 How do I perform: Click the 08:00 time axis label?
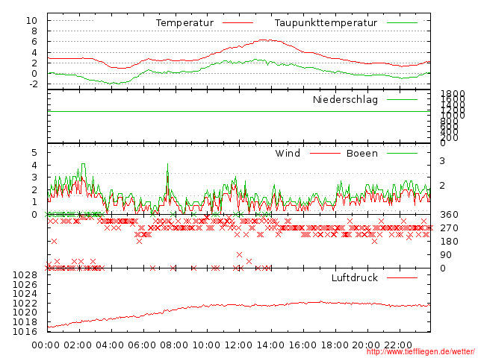pyautogui.click(x=174, y=345)
